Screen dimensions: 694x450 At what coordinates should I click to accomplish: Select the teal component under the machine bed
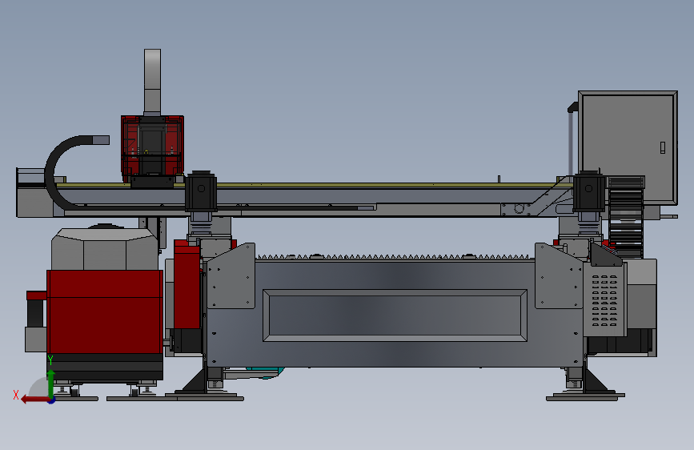[x=265, y=372]
